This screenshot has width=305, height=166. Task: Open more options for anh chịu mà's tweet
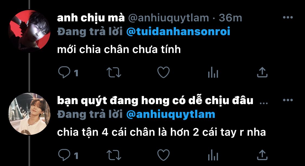(x=288, y=18)
